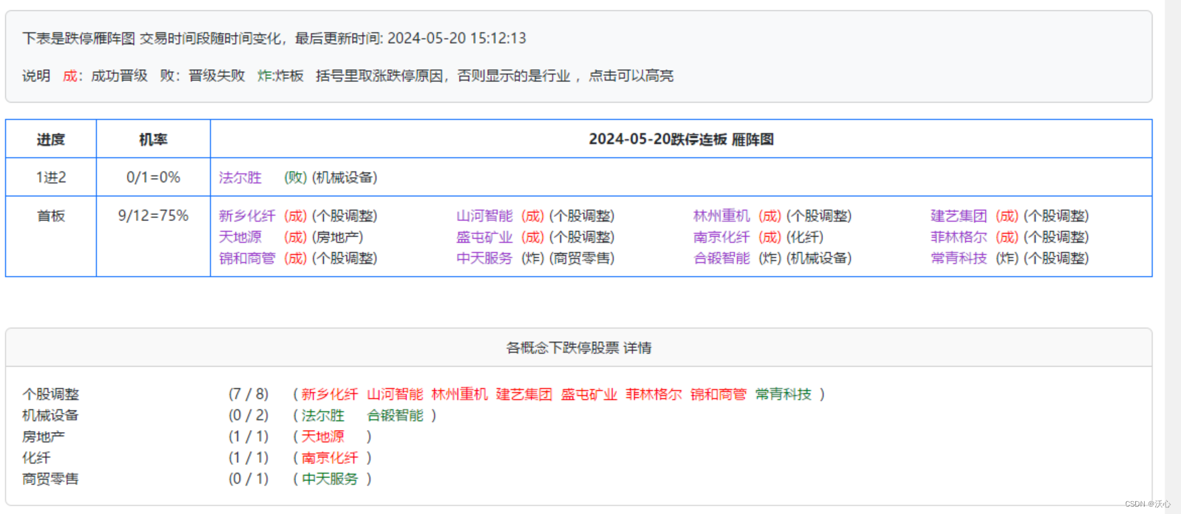Viewport: 1181px width, 514px height.
Task: Click 建艺集团 in the 首板 table row
Action: [959, 216]
